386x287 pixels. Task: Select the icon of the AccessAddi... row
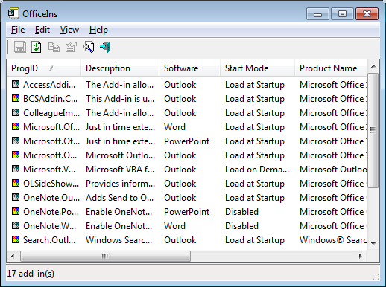pyautogui.click(x=16, y=84)
